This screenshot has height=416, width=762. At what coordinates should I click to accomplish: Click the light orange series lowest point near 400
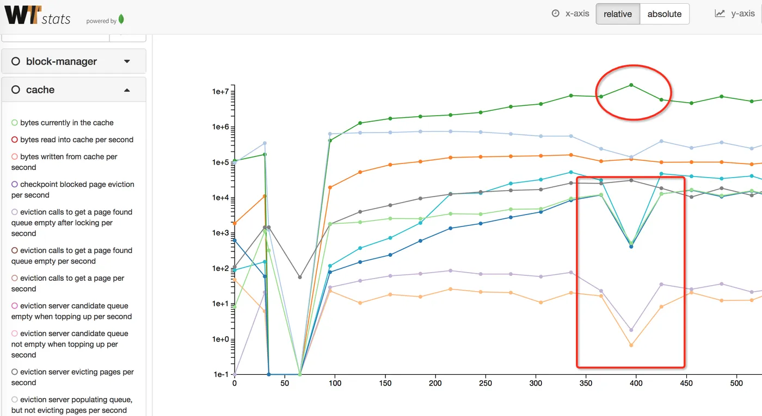pos(631,345)
